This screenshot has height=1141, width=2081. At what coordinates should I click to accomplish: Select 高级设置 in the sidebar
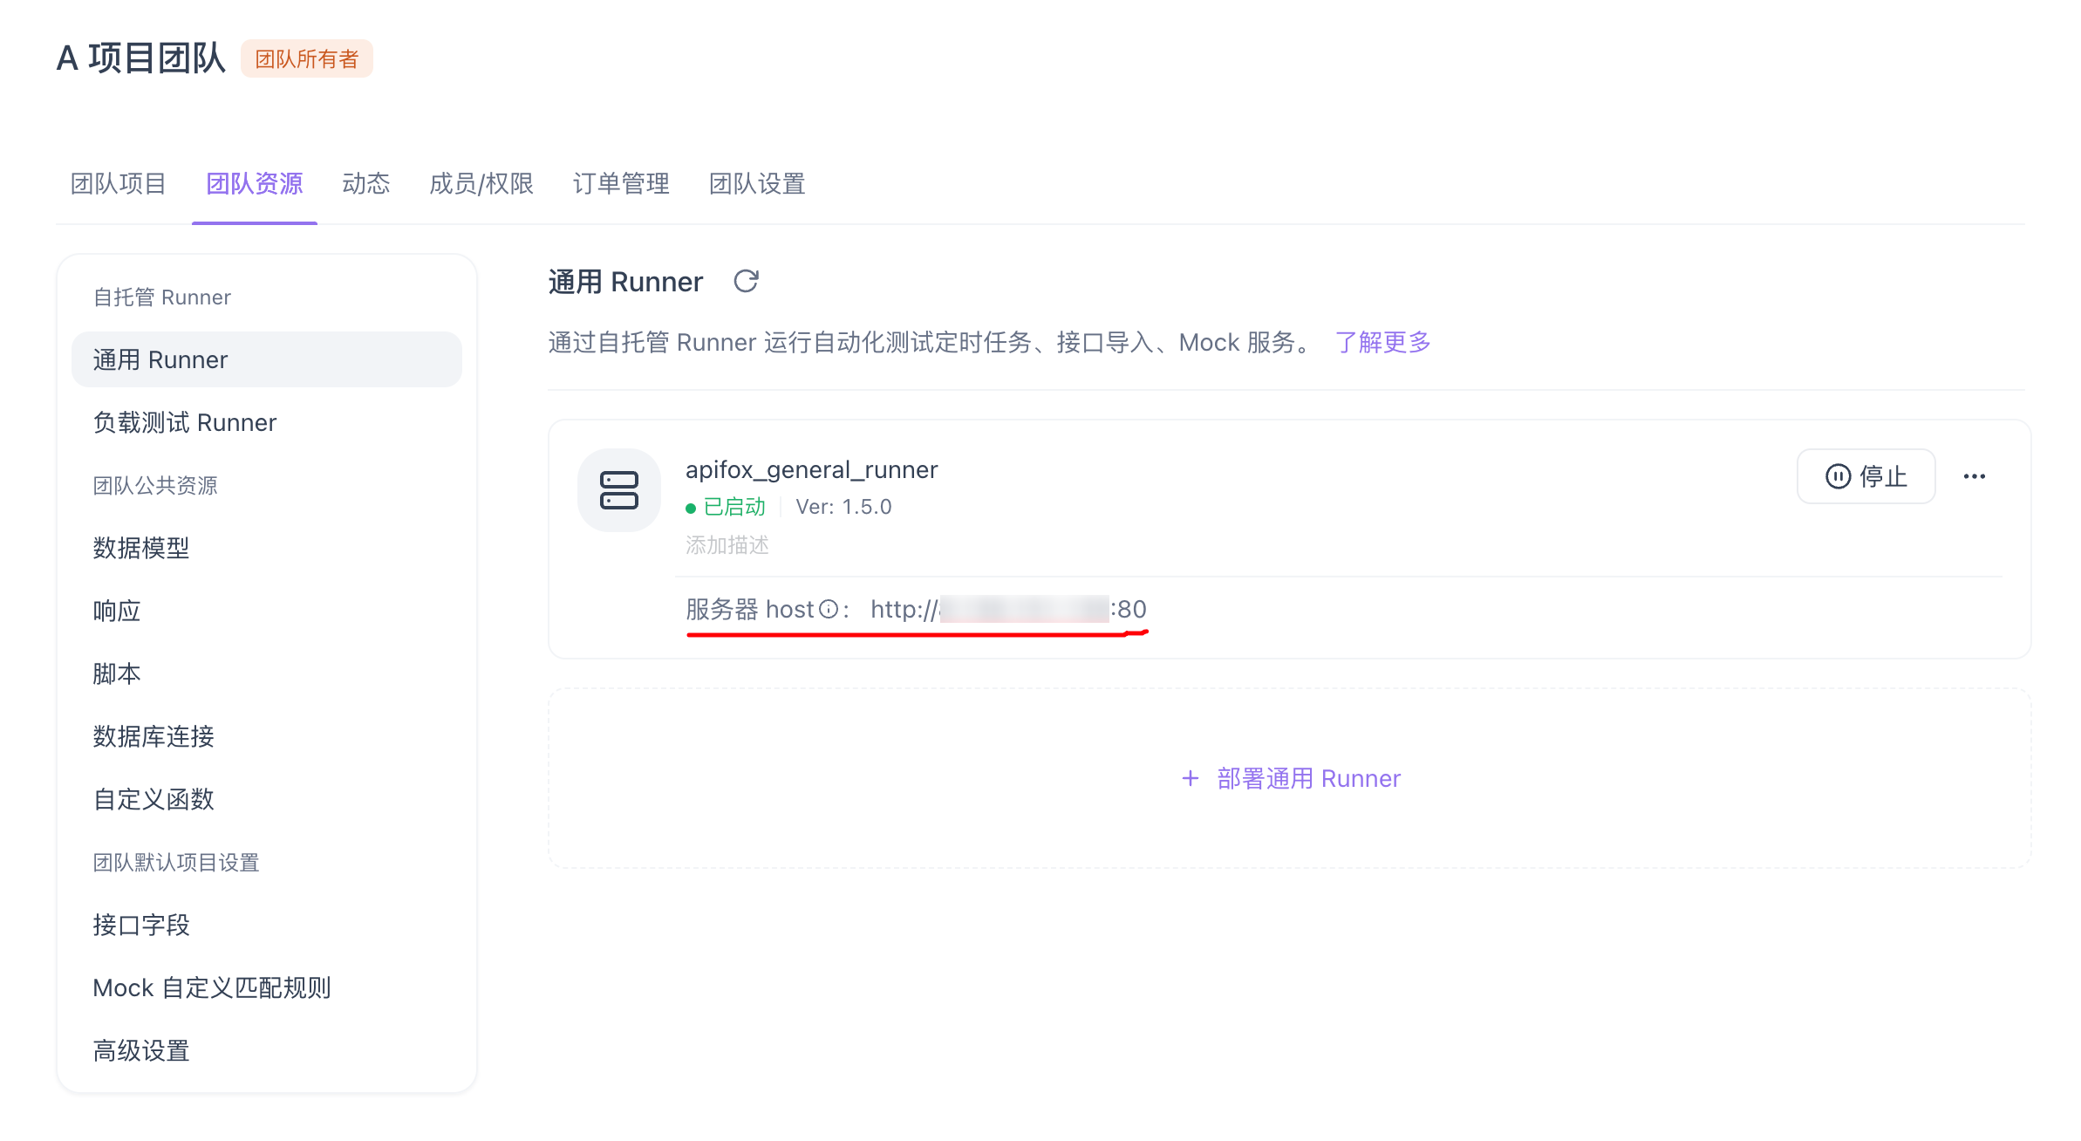coord(140,1050)
